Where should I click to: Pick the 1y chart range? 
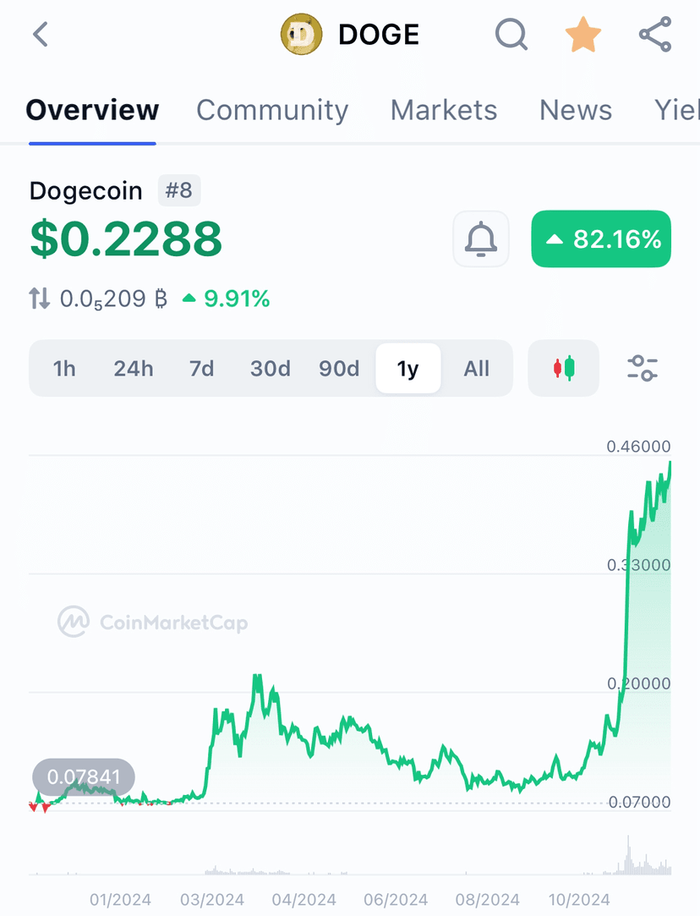(408, 368)
